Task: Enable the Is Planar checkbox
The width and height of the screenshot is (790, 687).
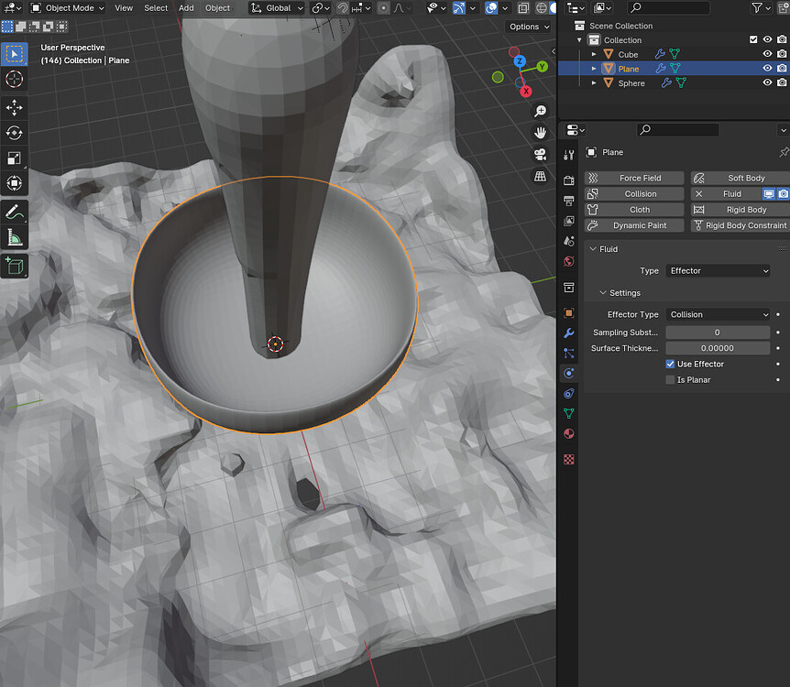Action: tap(670, 380)
